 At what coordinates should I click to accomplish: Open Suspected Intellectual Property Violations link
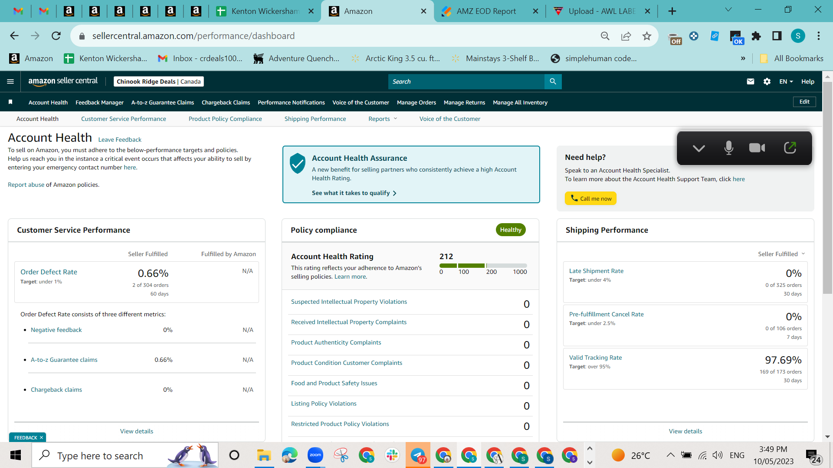(x=349, y=302)
